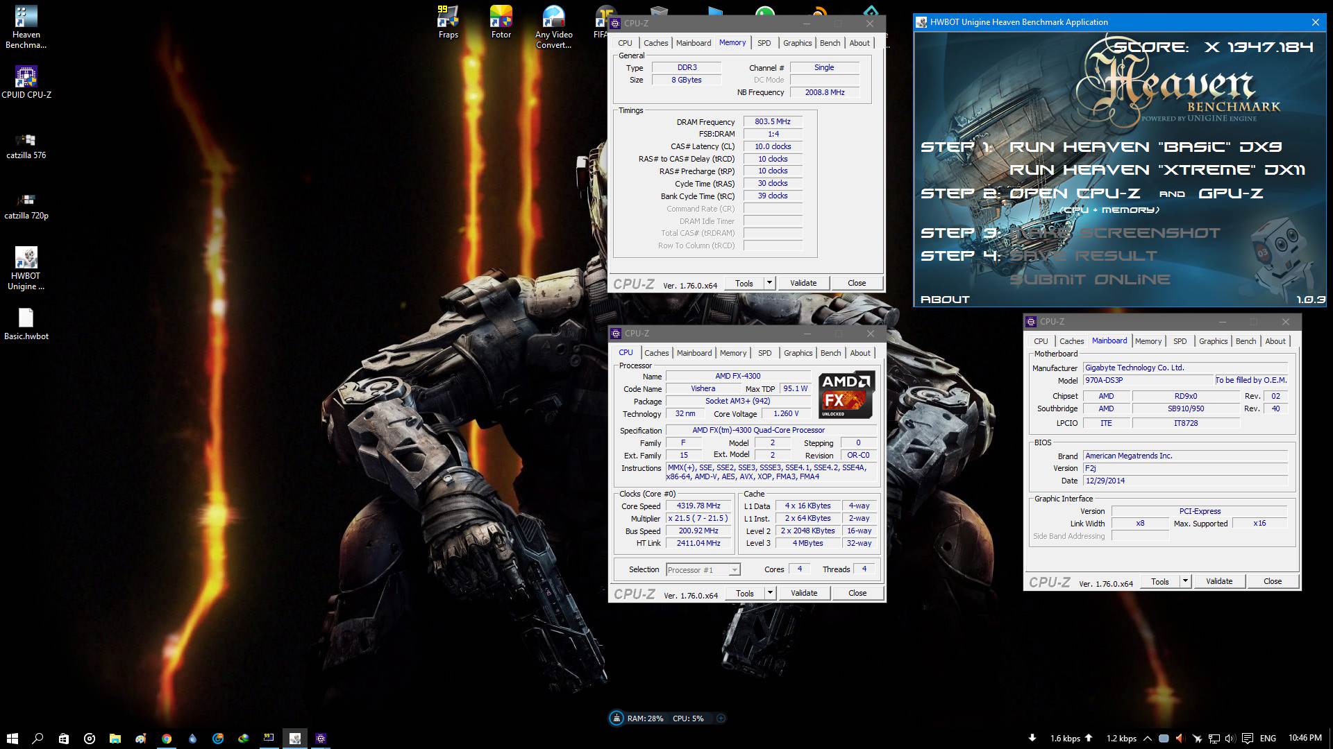The width and height of the screenshot is (1333, 749).
Task: Click the HT Link 2411.04 MHz value
Action: click(698, 543)
